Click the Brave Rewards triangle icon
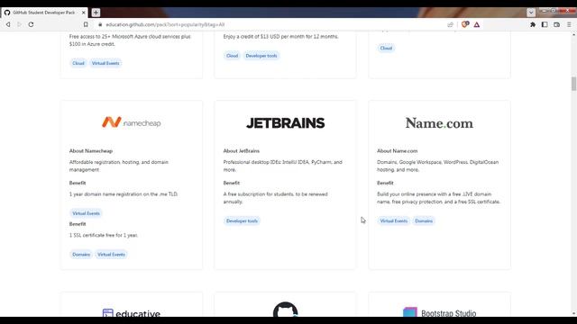This screenshot has width=577, height=324. click(x=477, y=24)
